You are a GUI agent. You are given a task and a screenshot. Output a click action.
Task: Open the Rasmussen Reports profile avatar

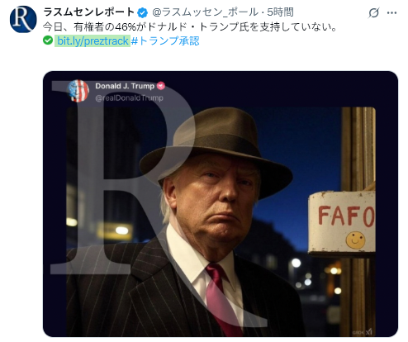(23, 19)
